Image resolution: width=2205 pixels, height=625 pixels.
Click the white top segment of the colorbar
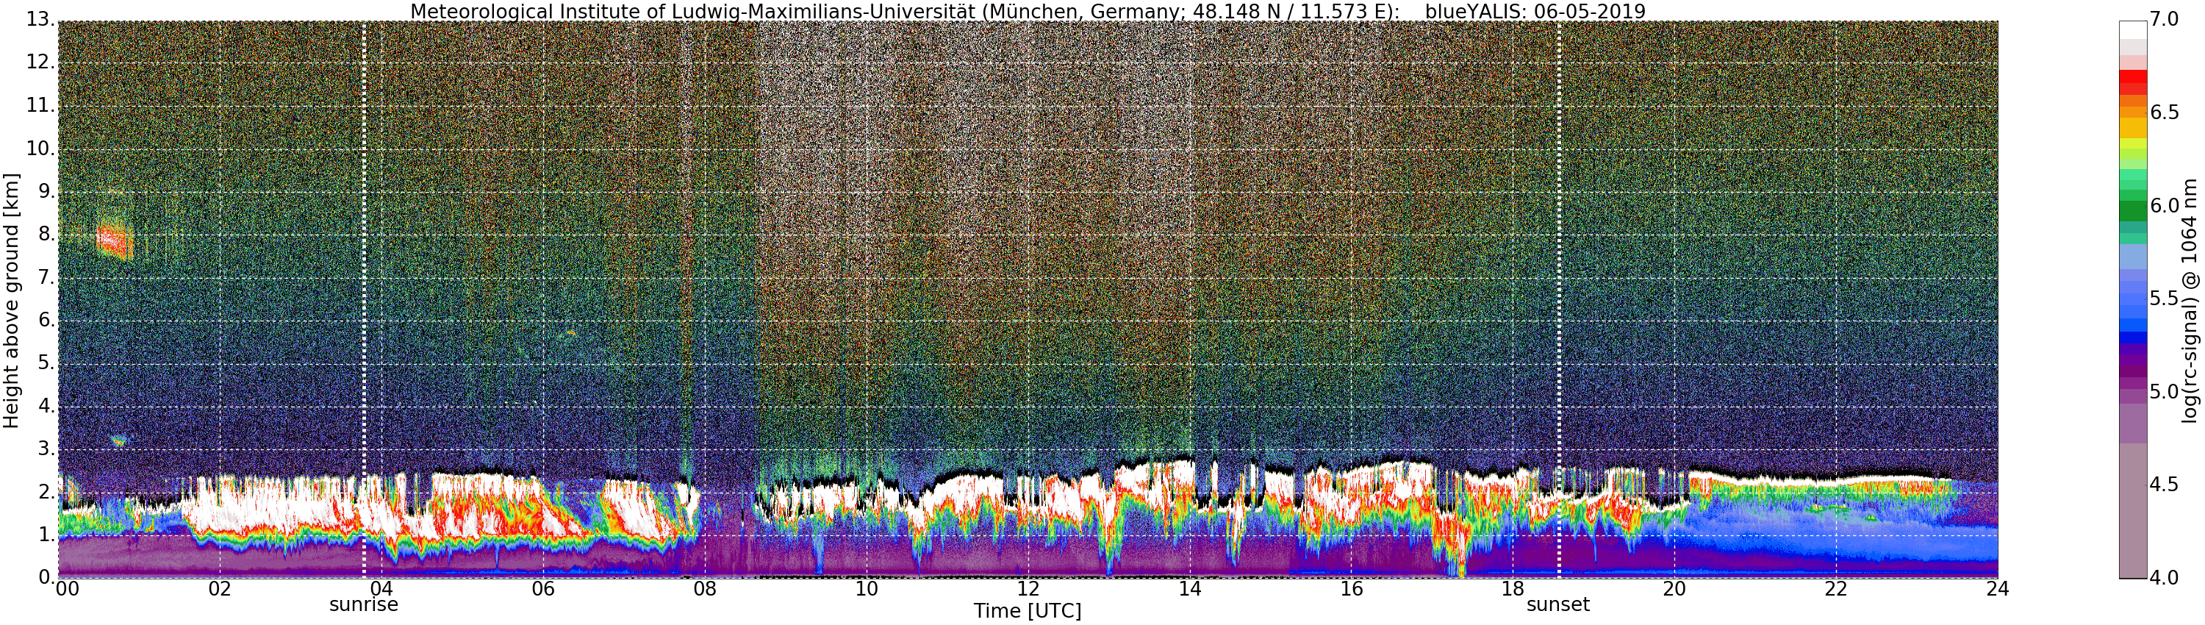pyautogui.click(x=2133, y=30)
